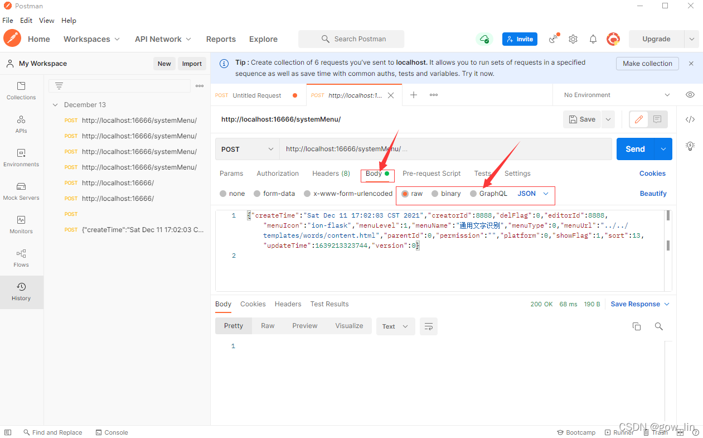Click the Send button
This screenshot has width=703, height=438.
tap(636, 149)
